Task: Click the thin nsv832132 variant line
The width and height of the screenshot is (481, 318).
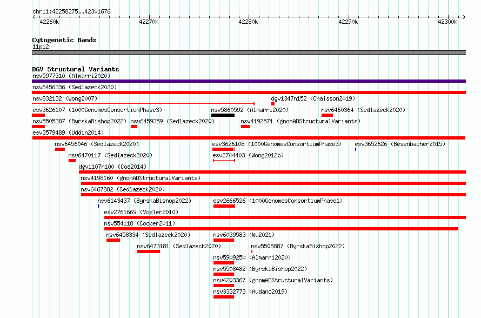Action: [143, 104]
